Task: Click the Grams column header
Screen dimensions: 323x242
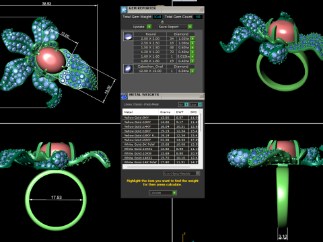Action: [166, 112]
